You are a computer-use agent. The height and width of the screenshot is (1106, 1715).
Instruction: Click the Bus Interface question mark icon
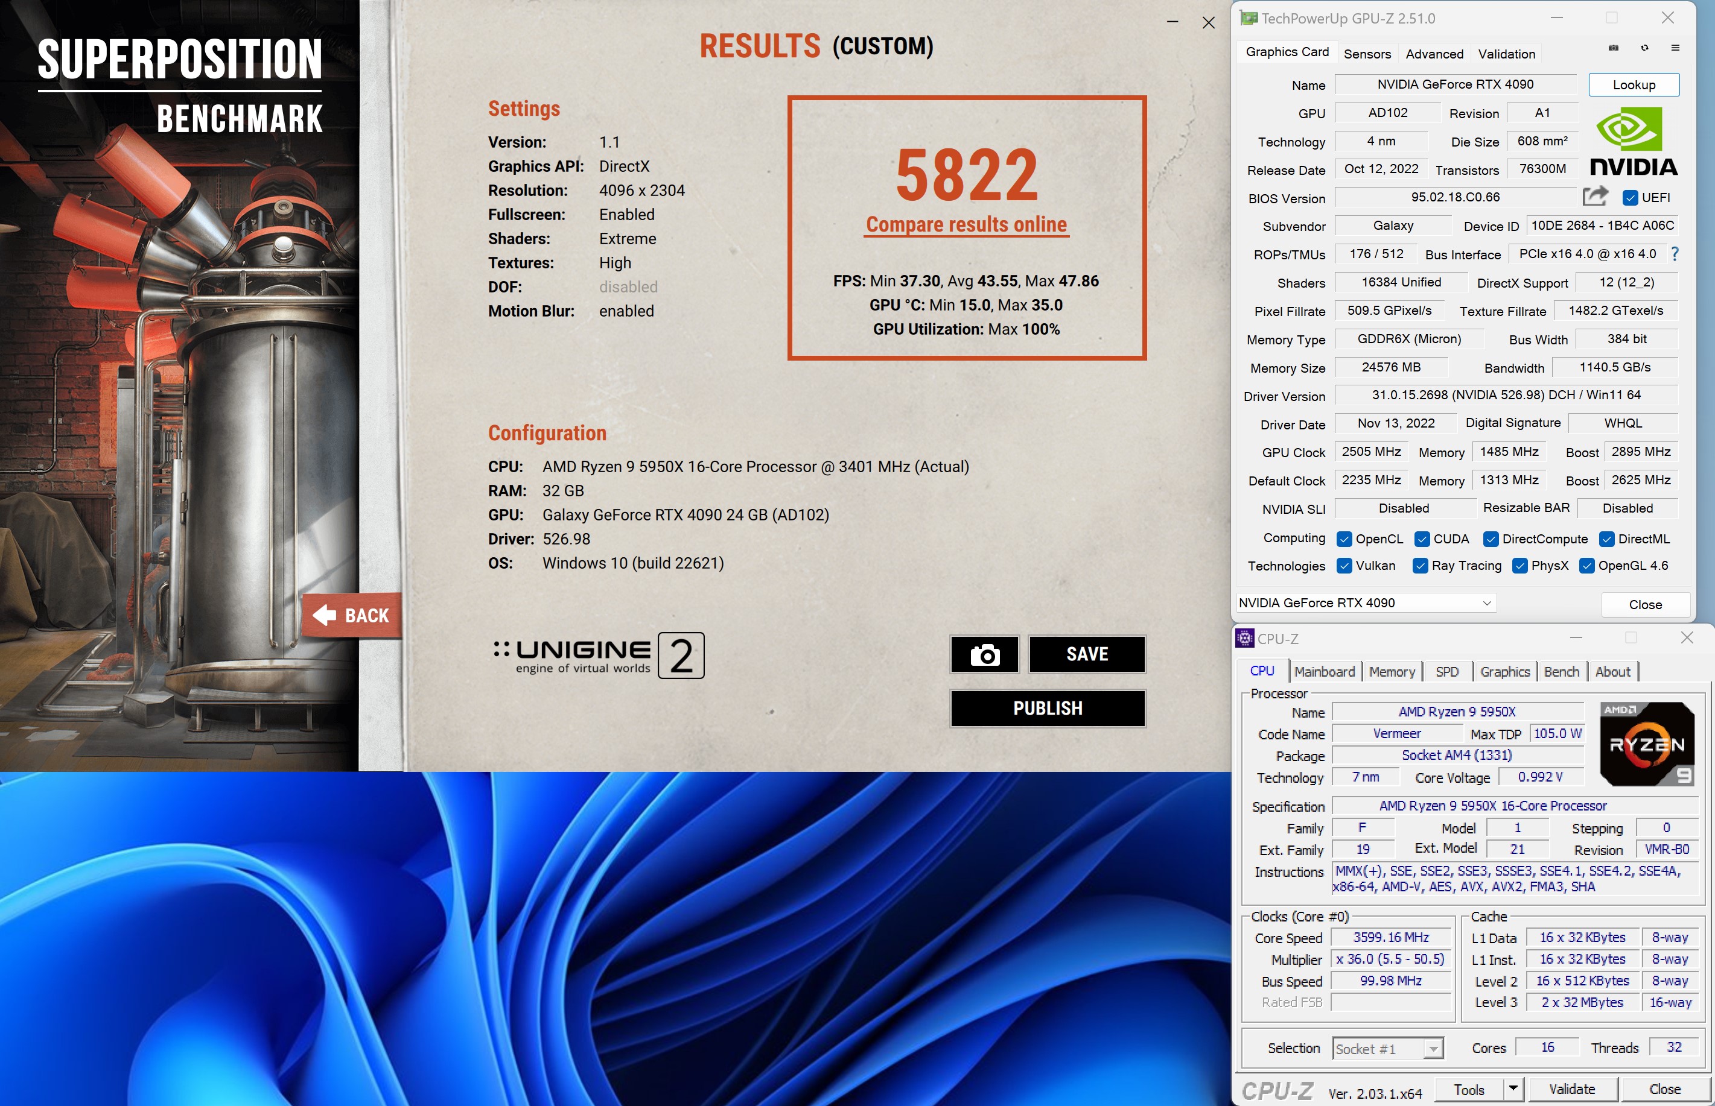[x=1674, y=253]
